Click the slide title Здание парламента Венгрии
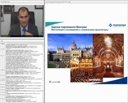This screenshot has height=103, width=128. (x=69, y=27)
